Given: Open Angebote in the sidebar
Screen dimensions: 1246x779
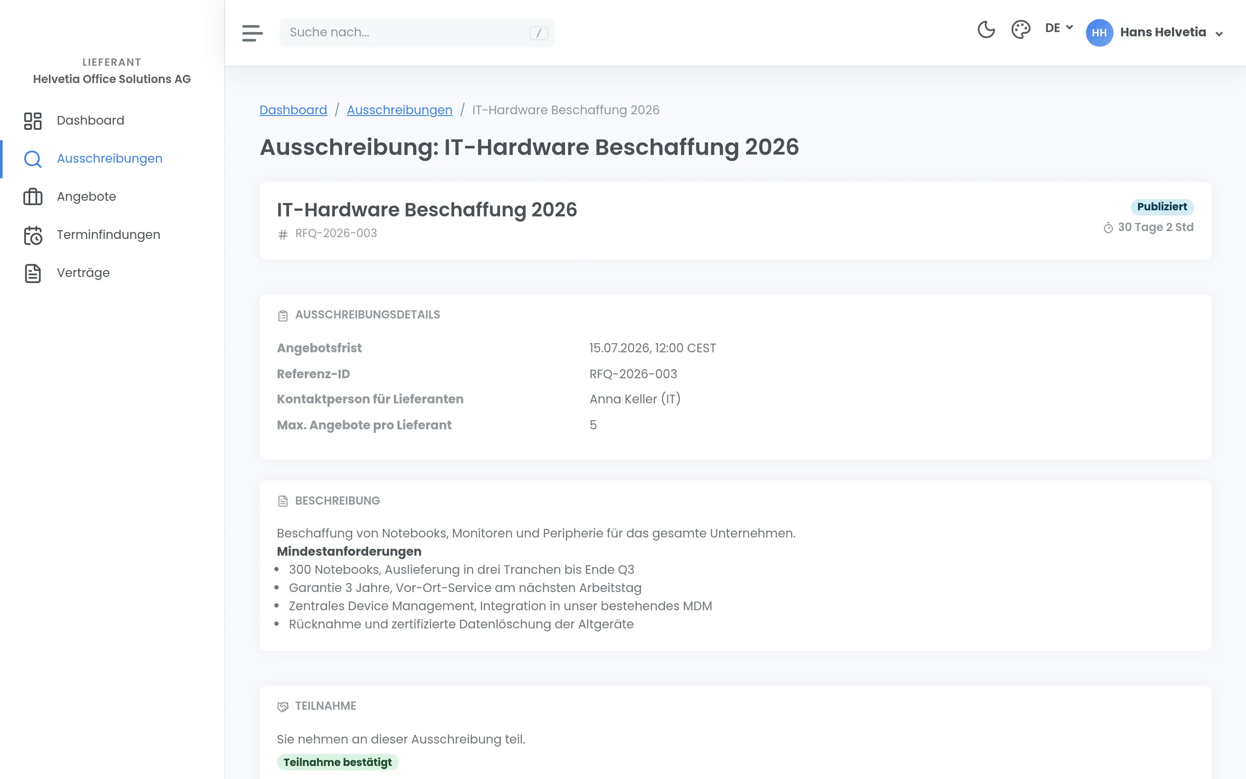Looking at the screenshot, I should point(112,197).
